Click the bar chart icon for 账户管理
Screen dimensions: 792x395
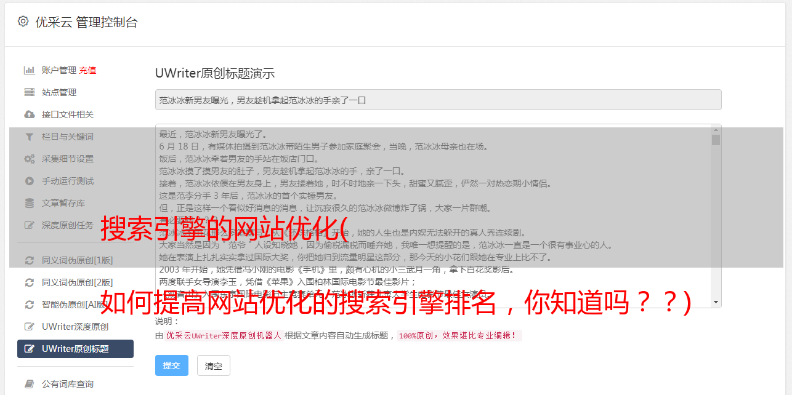[x=29, y=70]
